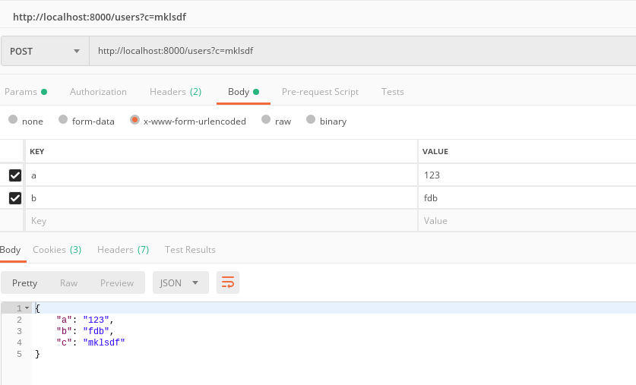Click the key cell containing a

pyautogui.click(x=221, y=175)
